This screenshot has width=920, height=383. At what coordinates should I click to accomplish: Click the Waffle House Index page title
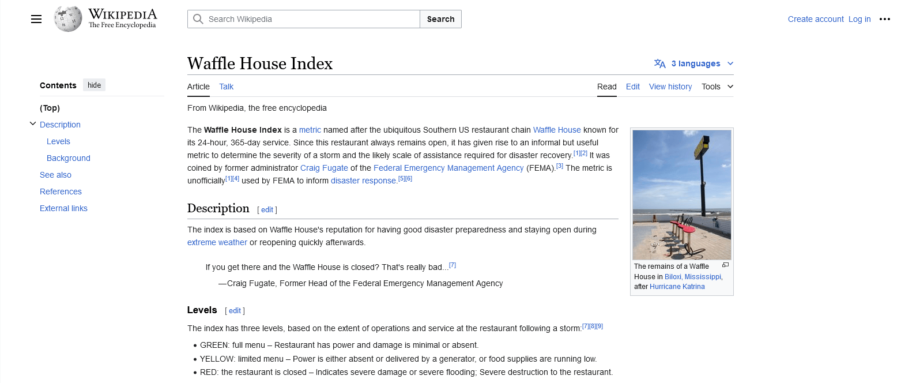(260, 63)
